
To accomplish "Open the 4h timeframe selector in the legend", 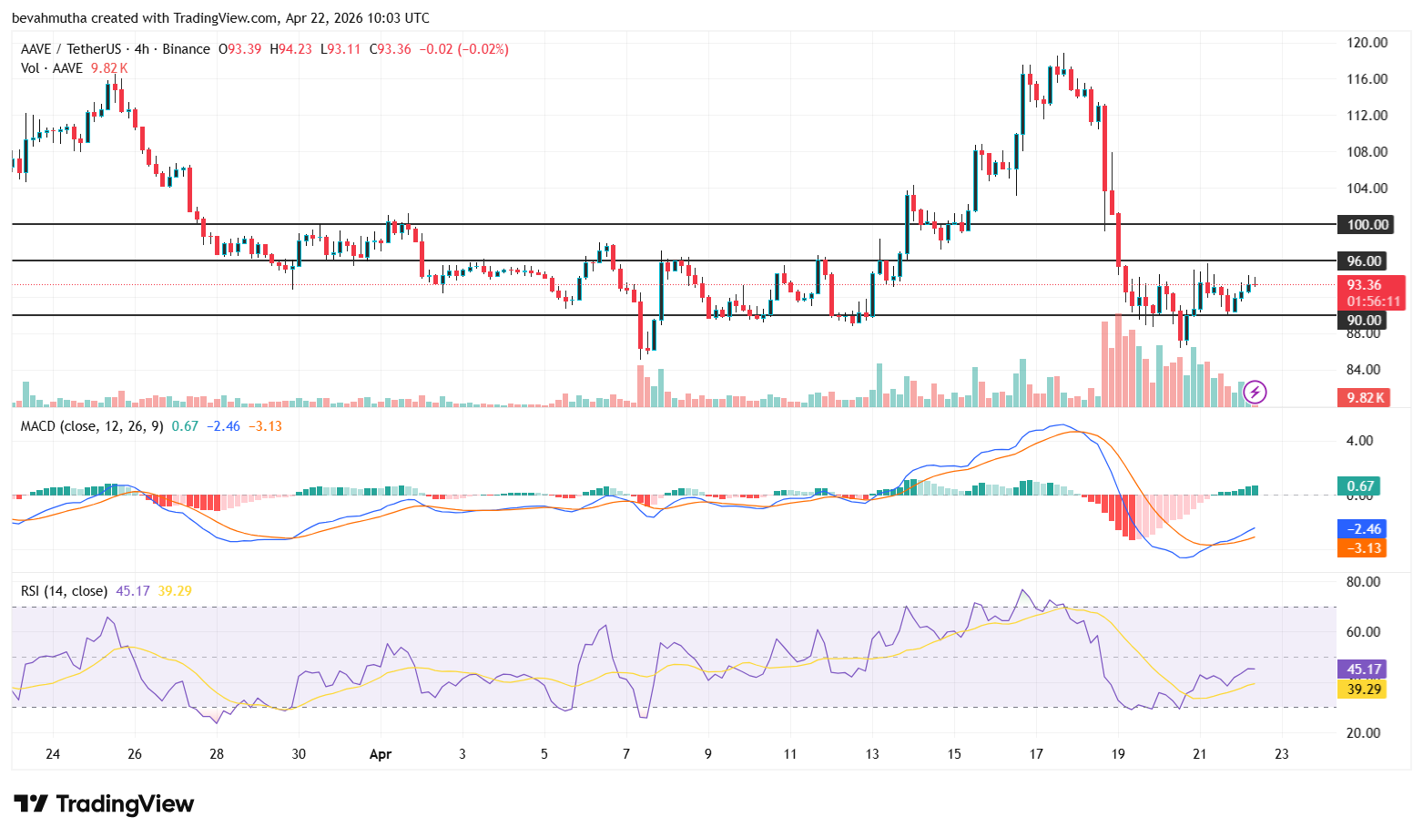I will tap(144, 49).
